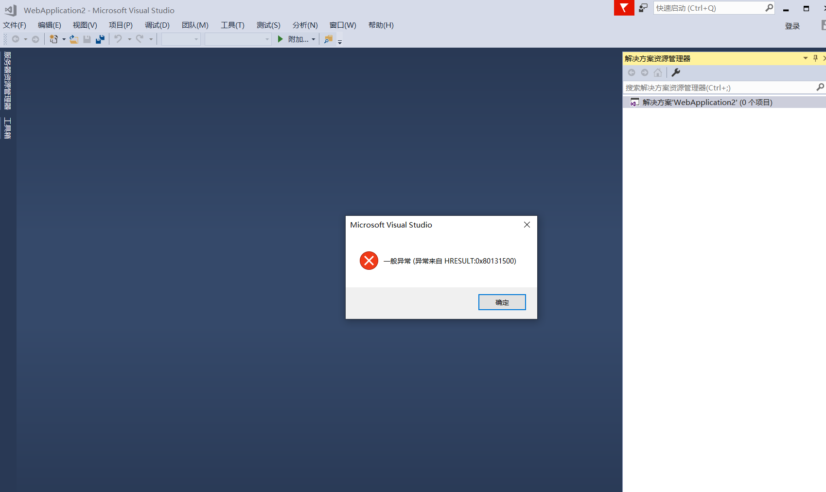Click the 确定 button in the error dialog
Viewport: 826px width, 492px height.
click(502, 302)
